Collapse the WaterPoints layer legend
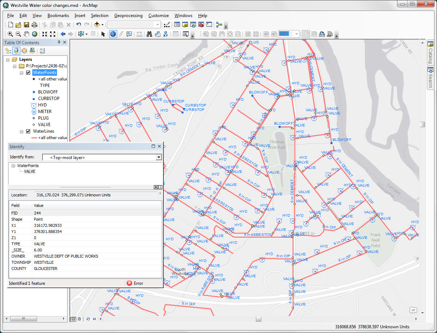 pyautogui.click(x=21, y=72)
